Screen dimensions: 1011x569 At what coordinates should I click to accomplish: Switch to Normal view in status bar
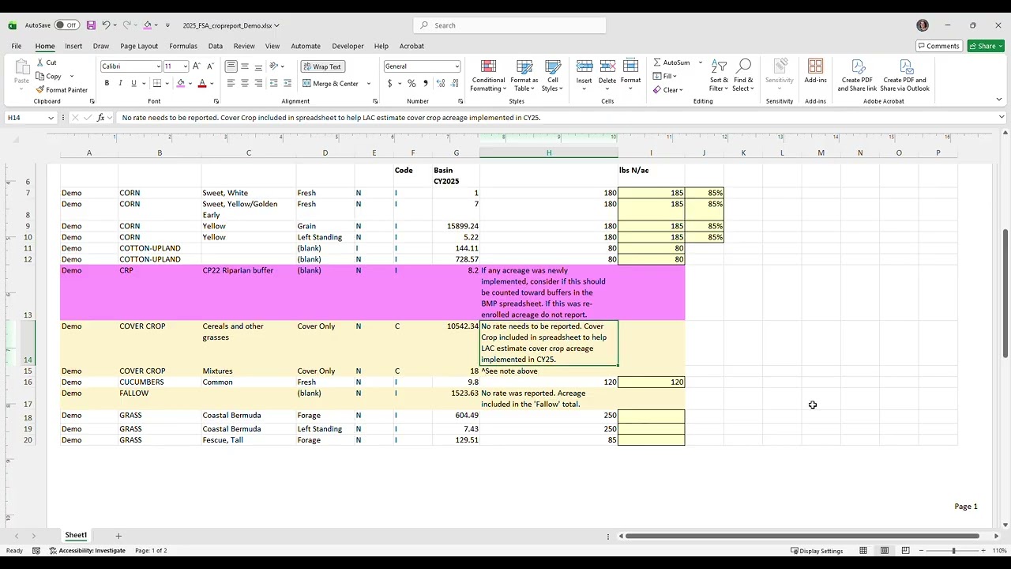coord(863,551)
